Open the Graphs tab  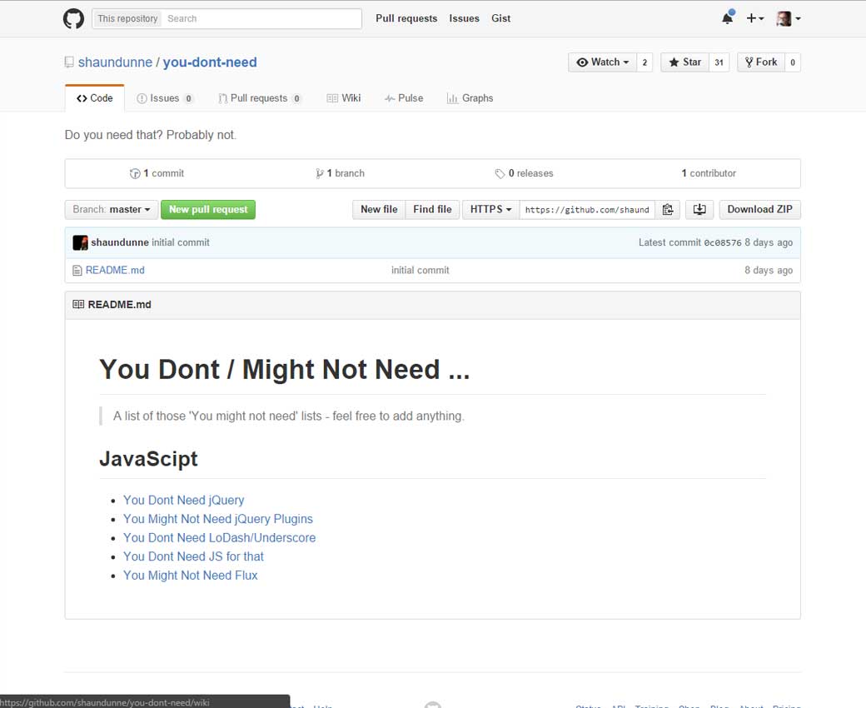(470, 98)
